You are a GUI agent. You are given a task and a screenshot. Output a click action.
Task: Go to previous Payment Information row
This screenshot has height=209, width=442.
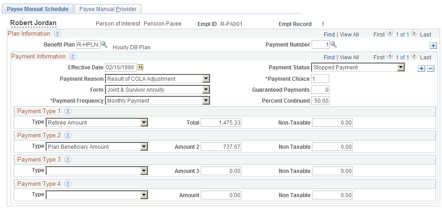click(x=390, y=56)
